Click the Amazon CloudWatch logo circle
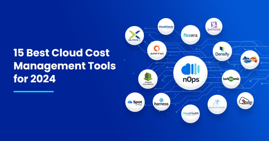 coord(148,79)
